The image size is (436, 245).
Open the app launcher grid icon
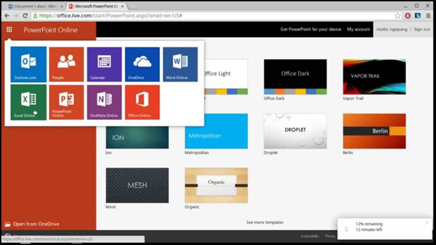point(9,30)
